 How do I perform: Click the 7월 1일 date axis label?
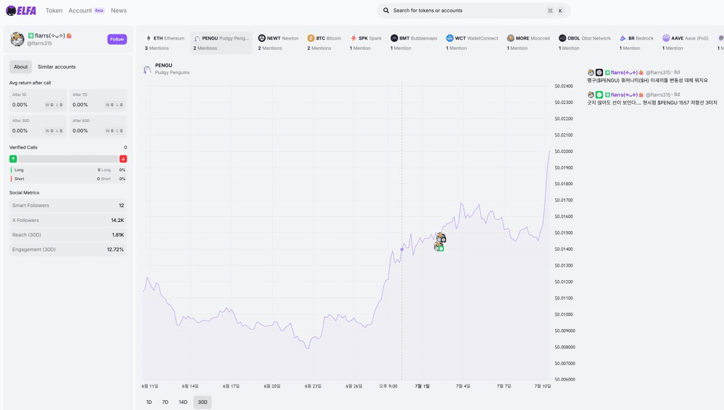(423, 386)
